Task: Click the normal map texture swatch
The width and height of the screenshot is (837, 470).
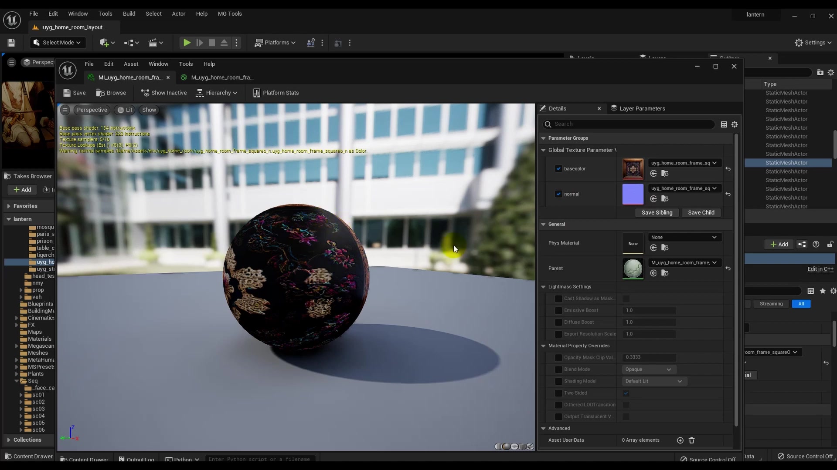Action: [633, 194]
